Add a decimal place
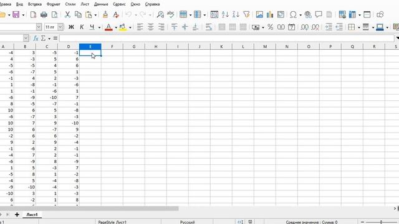Viewport: 399px width, 224px height. coord(305,27)
